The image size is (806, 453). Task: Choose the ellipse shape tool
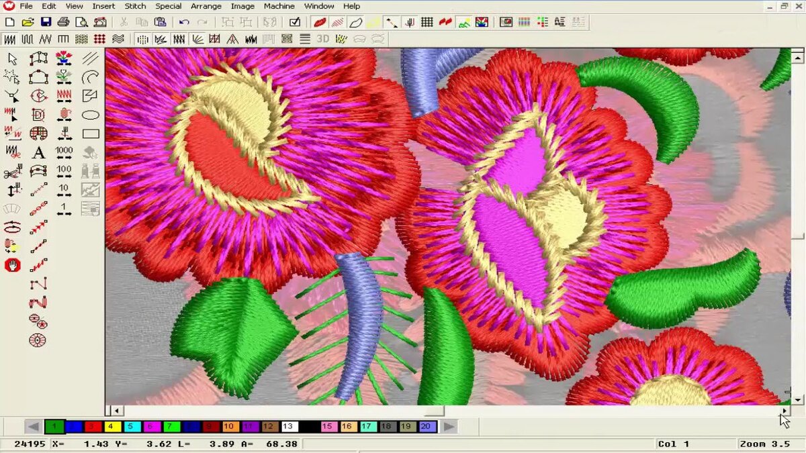[x=91, y=115]
